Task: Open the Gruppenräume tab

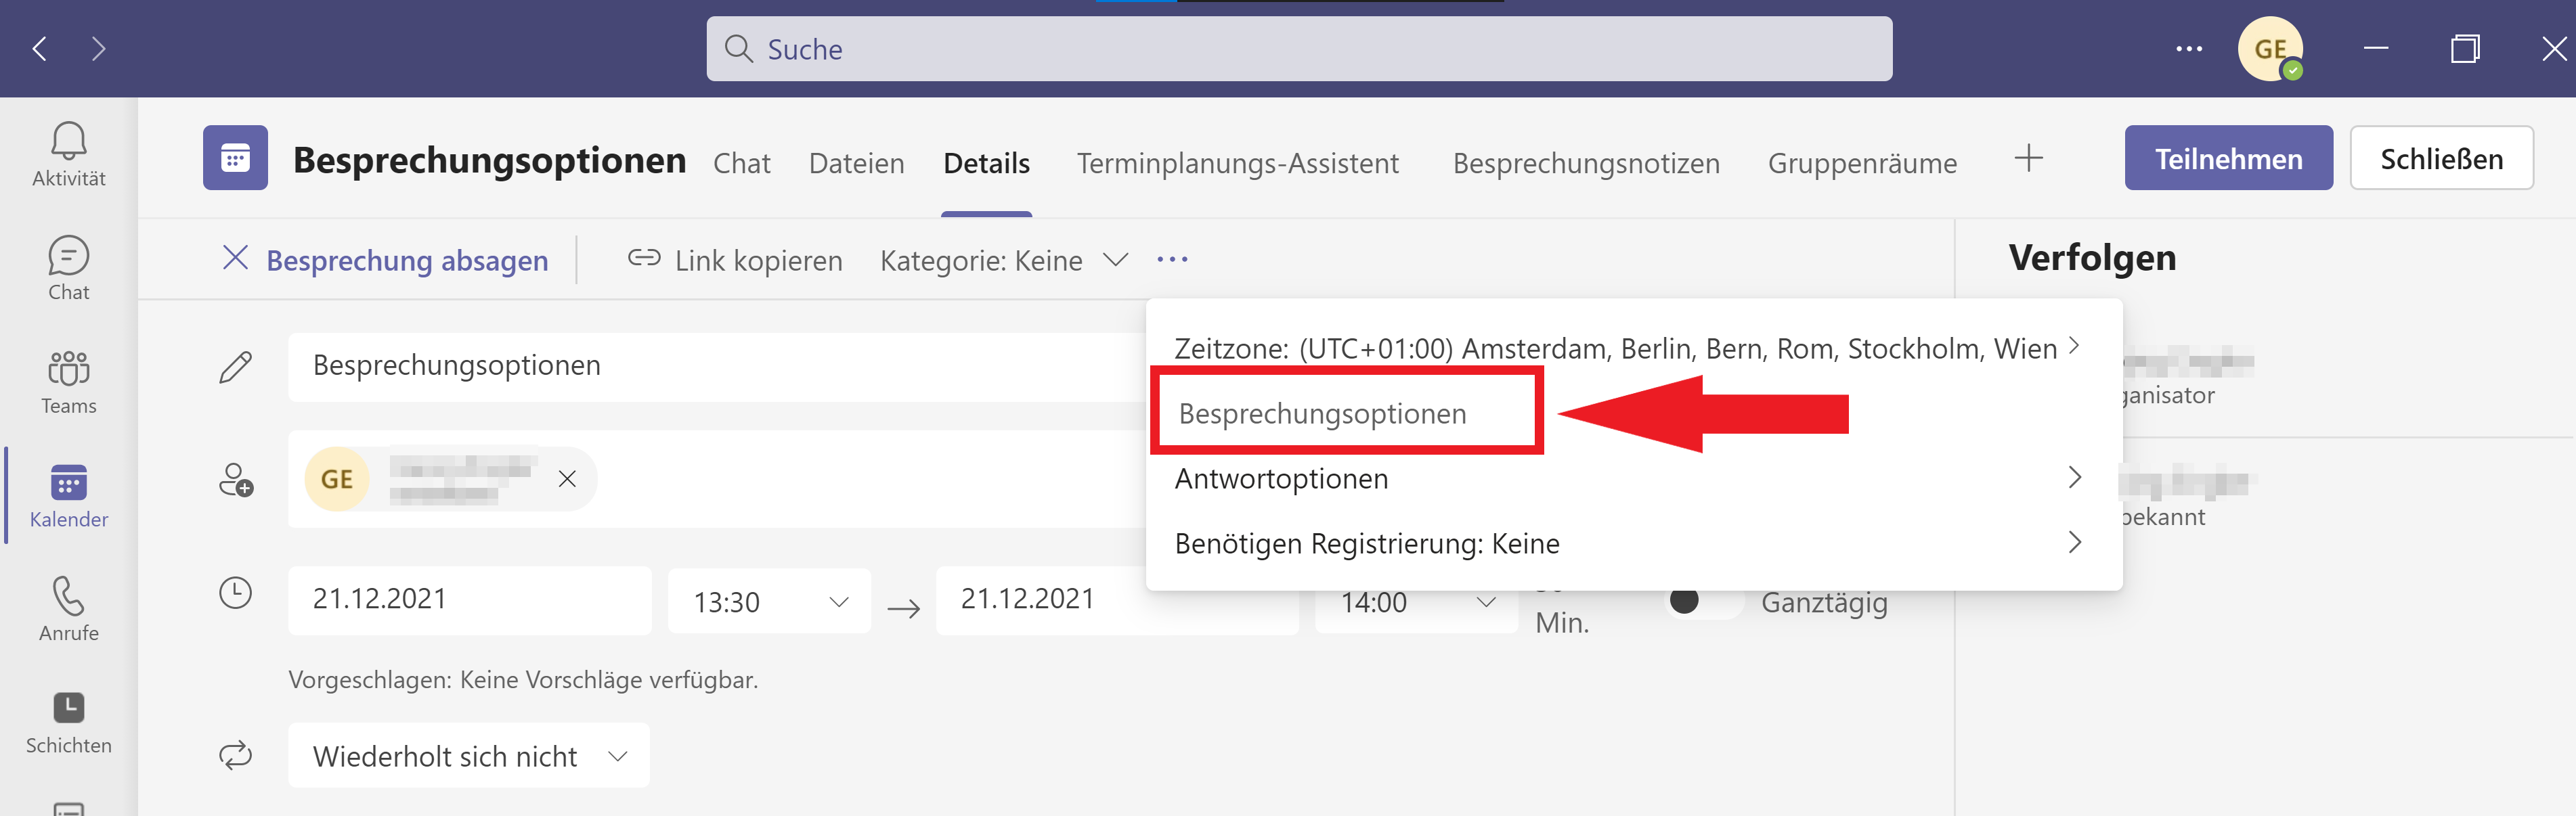Action: pos(1862,163)
